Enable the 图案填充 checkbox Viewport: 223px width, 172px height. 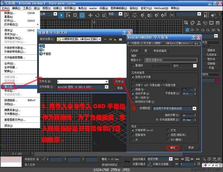coord(133,135)
